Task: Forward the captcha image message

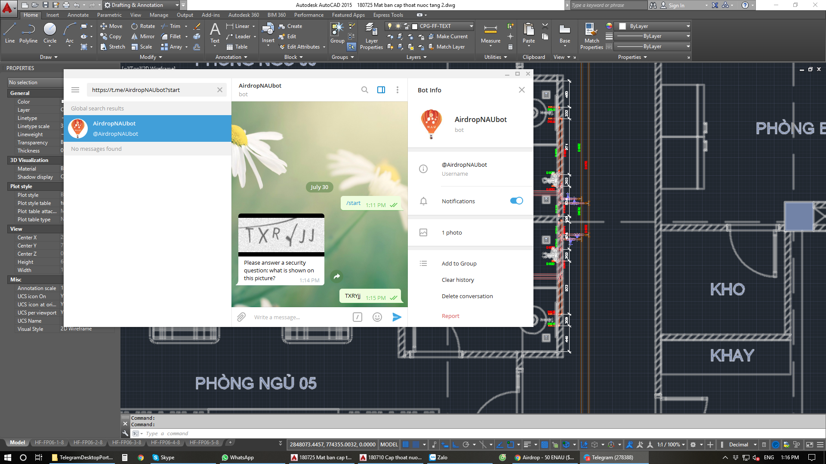Action: click(x=337, y=276)
